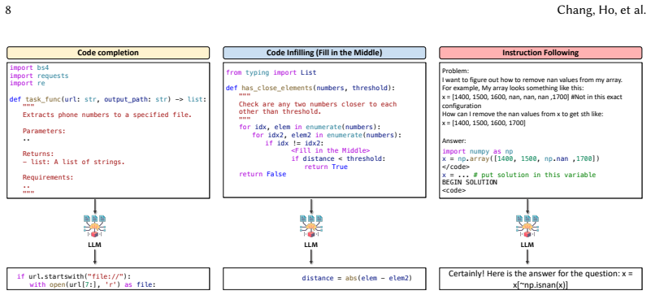Click the LLM icon under Code Infilling

pos(311,226)
